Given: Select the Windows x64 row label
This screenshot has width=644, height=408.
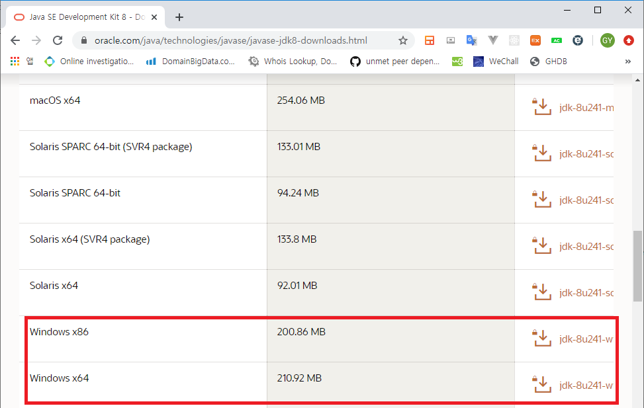Looking at the screenshot, I should (59, 378).
